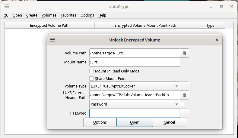
Task: Open the main window hamburger menu
Action: (x=6, y=6)
